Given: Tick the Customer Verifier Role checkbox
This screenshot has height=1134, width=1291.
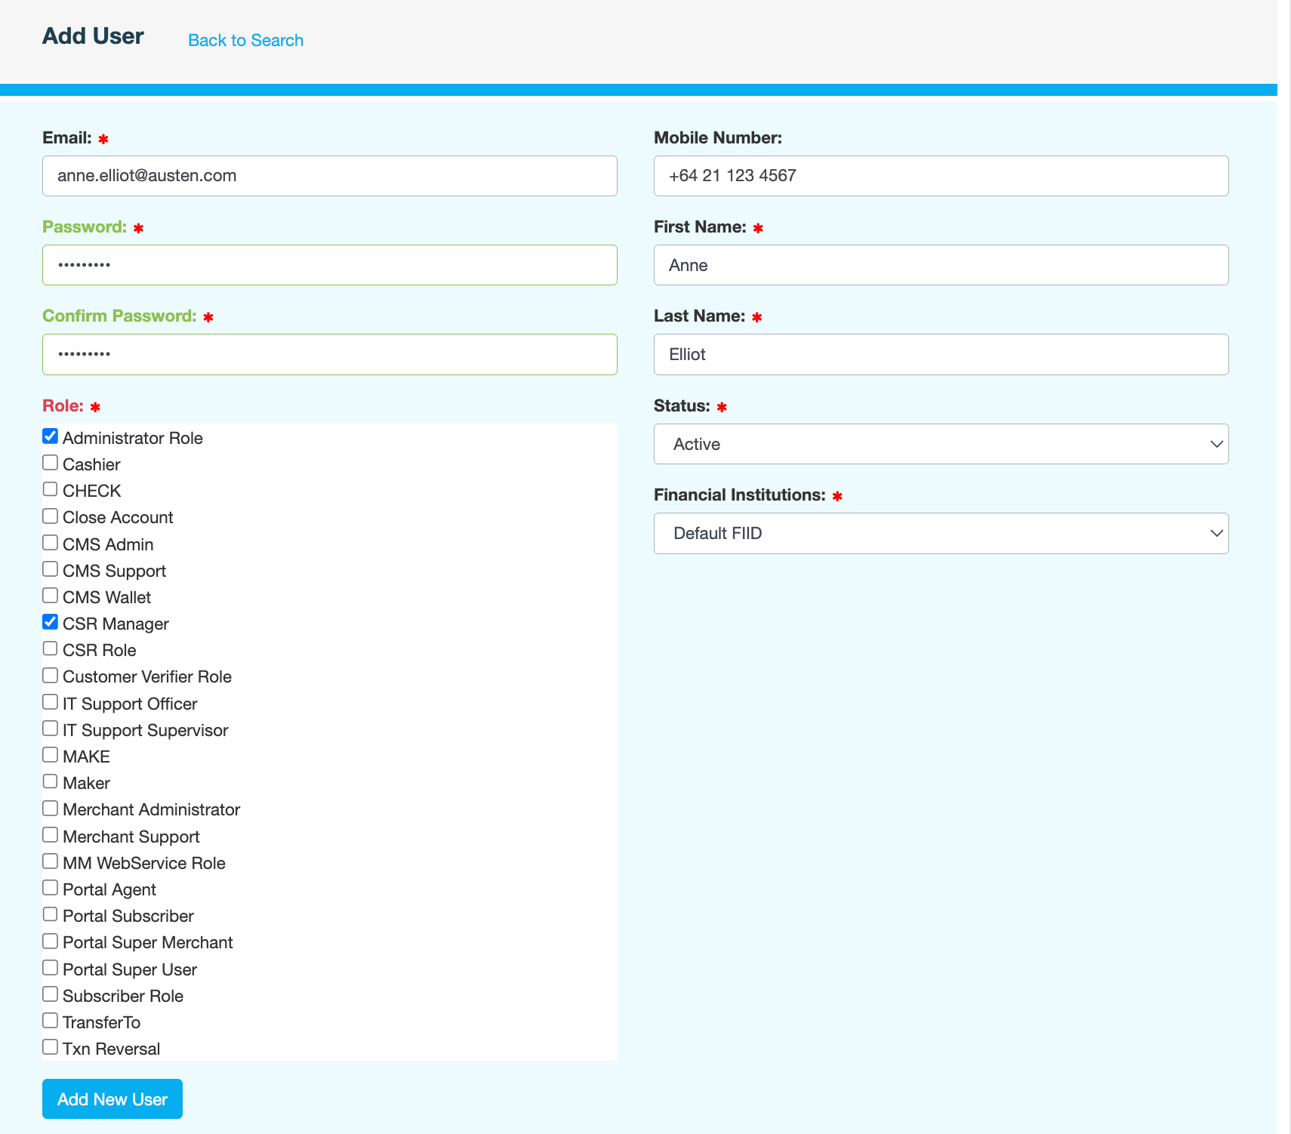Looking at the screenshot, I should pos(51,676).
